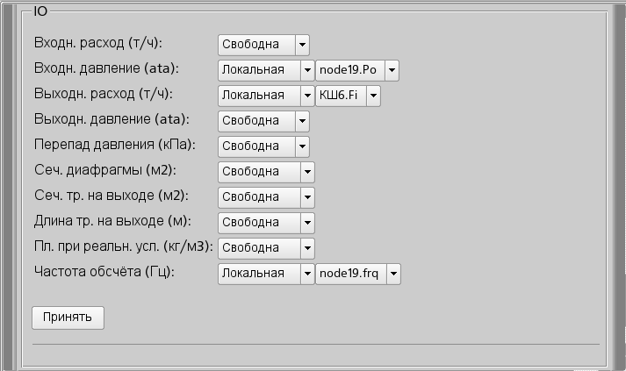626x371 pixels.
Task: Open the Перепад давления mode dropdown
Action: 263,146
